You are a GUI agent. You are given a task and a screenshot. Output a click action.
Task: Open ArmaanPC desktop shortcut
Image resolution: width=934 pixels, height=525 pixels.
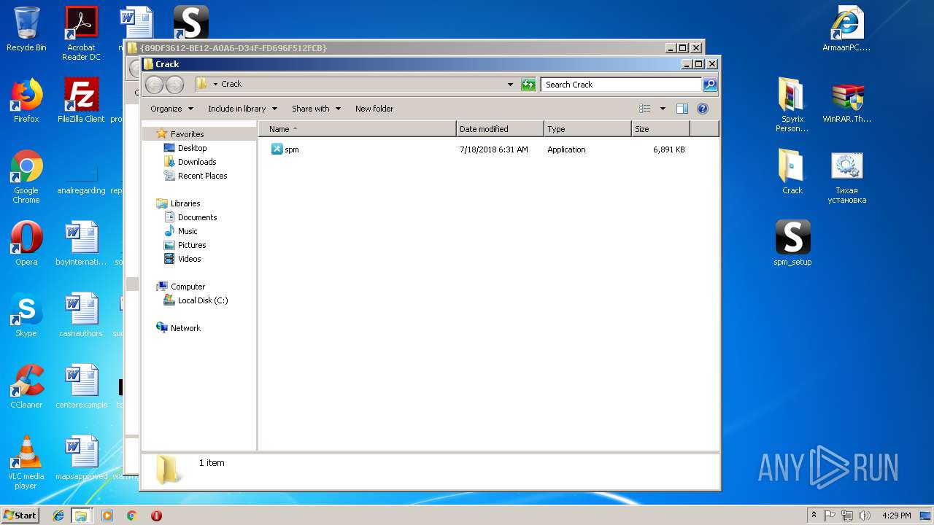[x=846, y=29]
